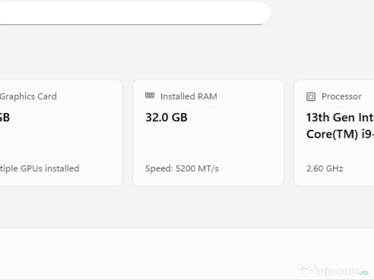The width and height of the screenshot is (374, 280).
Task: Click the "Speed: 5200 MT/s" text
Action: pyautogui.click(x=182, y=168)
